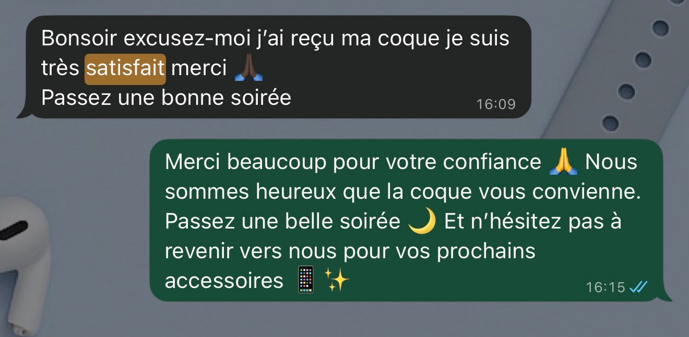Click the 16:15 timestamp
Screen dimensions: 689x337
605,287
